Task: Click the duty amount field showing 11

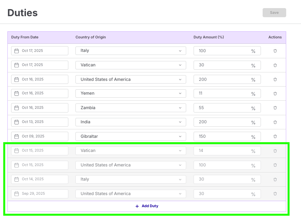Action: point(222,93)
